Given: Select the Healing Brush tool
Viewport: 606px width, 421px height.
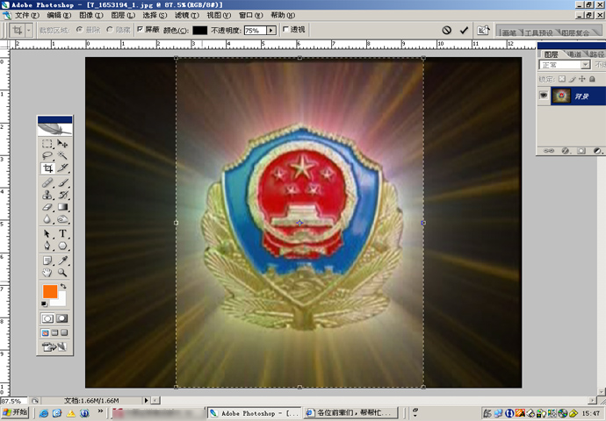Looking at the screenshot, I should (x=47, y=182).
